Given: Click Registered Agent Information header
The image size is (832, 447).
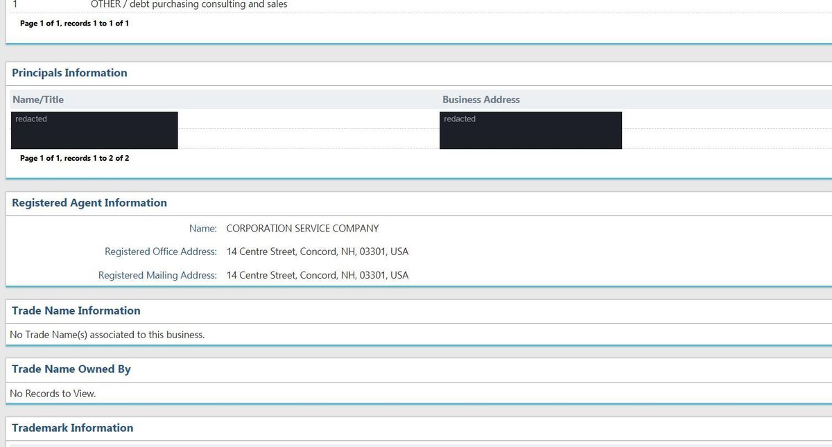Looking at the screenshot, I should pos(89,203).
